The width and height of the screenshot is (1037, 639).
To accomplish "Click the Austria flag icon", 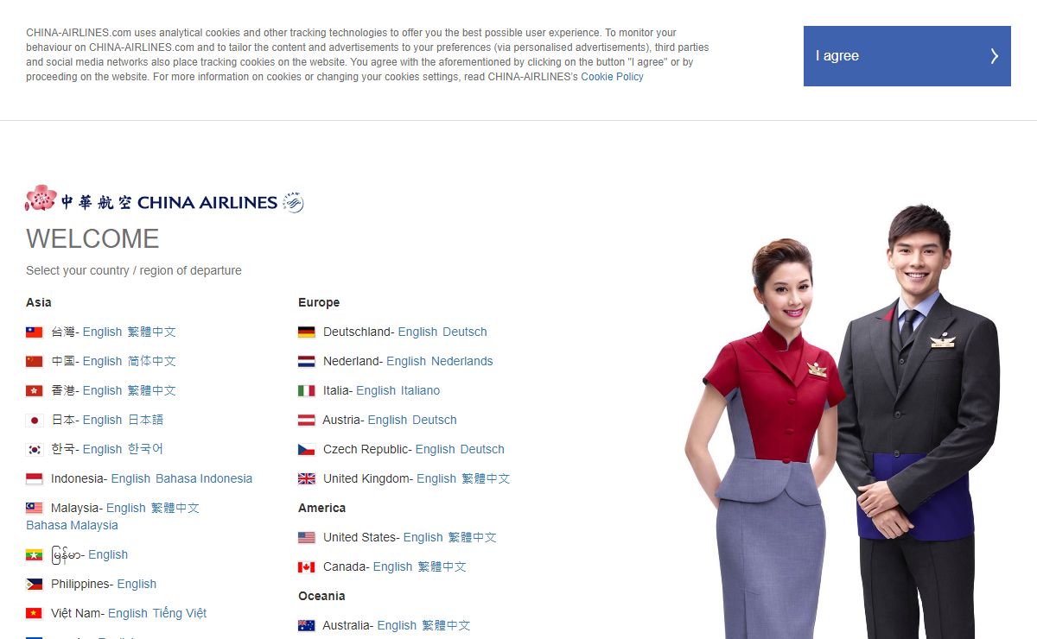I will coord(307,420).
